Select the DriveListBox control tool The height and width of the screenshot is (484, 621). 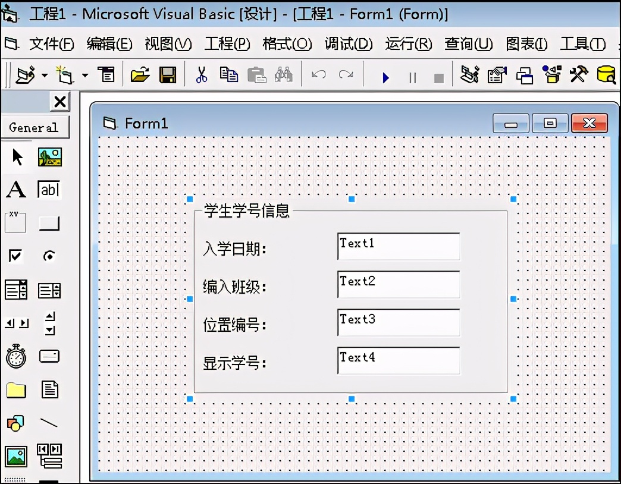49,356
